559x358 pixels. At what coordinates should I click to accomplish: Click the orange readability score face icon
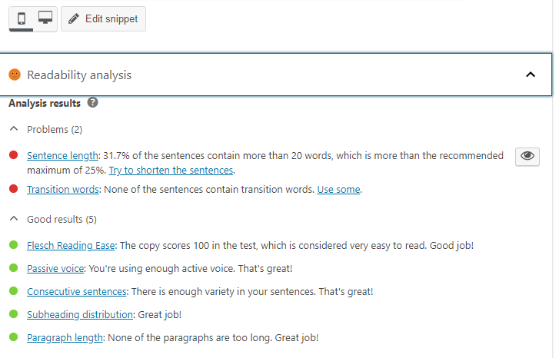pyautogui.click(x=15, y=75)
